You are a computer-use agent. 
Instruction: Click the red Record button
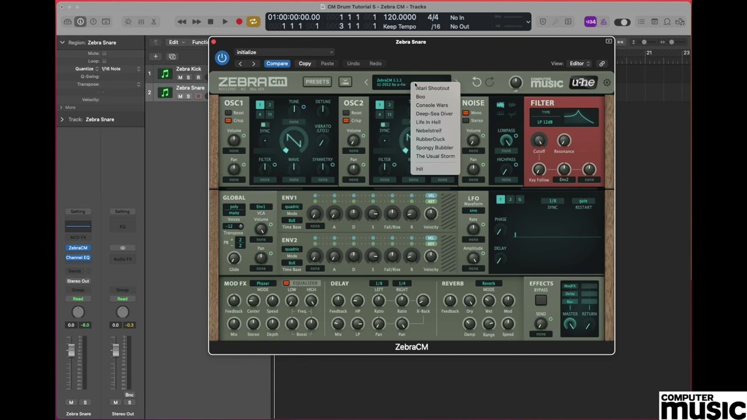click(x=239, y=22)
